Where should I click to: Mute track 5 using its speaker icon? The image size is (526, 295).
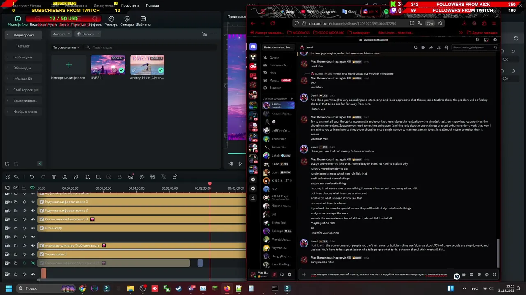click(x=24, y=245)
